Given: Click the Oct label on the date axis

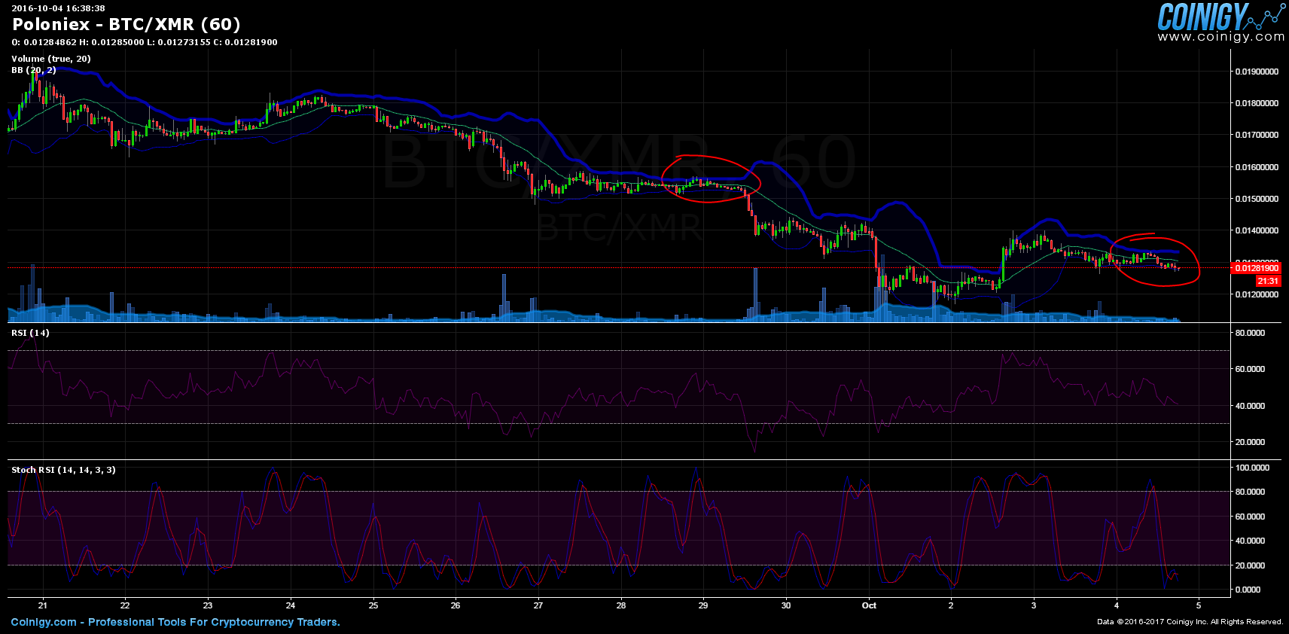Looking at the screenshot, I should pyautogui.click(x=869, y=605).
